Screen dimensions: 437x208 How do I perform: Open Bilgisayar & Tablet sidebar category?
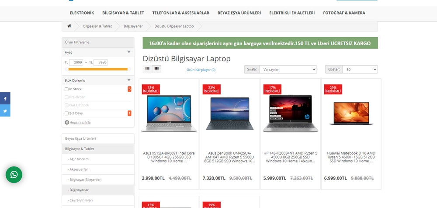click(98, 149)
